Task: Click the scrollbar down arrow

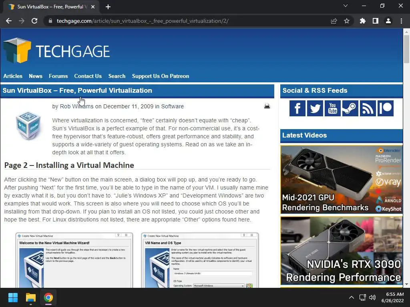Action: pos(406,284)
